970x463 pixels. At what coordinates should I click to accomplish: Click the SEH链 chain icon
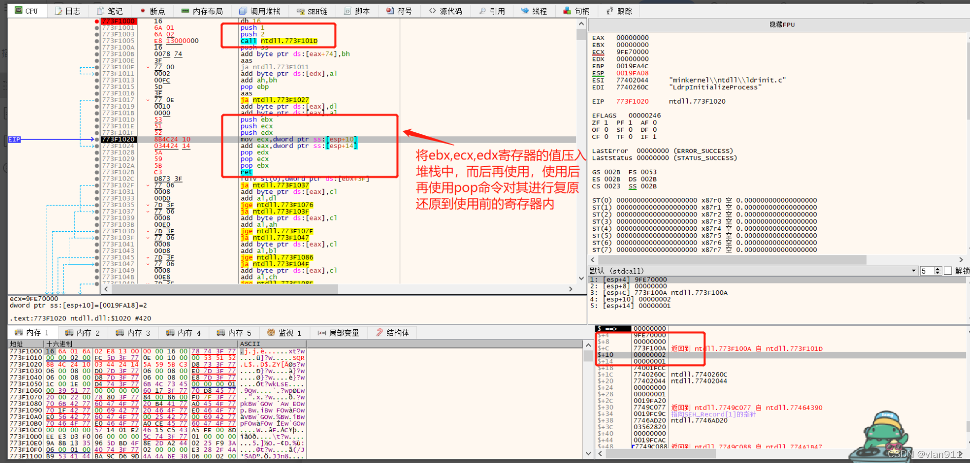(x=300, y=11)
